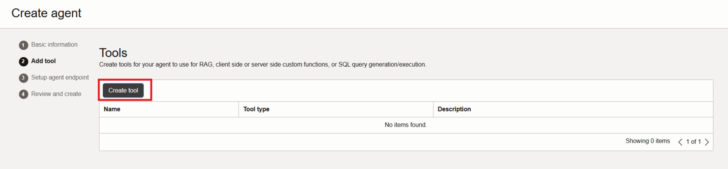Click the Create agent page title
This screenshot has width=728, height=169.
[46, 13]
